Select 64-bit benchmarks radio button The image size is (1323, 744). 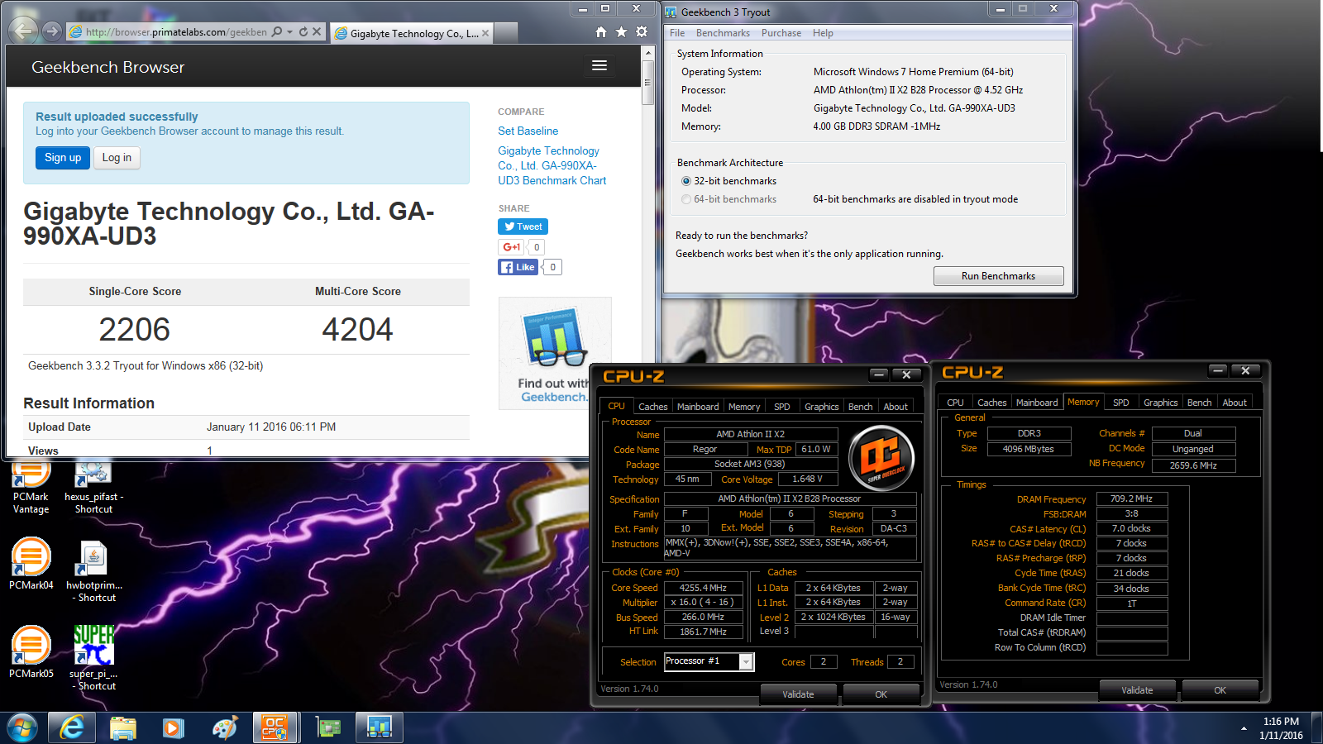click(686, 199)
